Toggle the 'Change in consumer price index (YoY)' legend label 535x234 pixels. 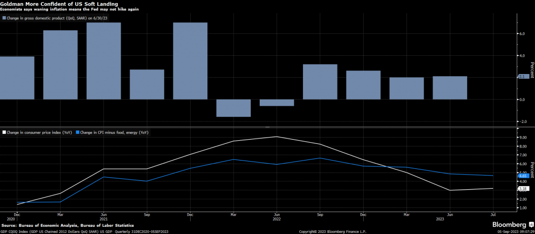[x=40, y=133]
